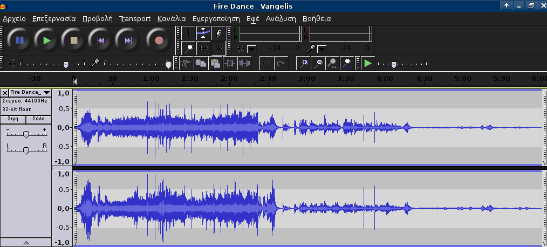Screen dimensions: 547x247
Task: Click the 32-bit float track info text
Action: (x=16, y=109)
